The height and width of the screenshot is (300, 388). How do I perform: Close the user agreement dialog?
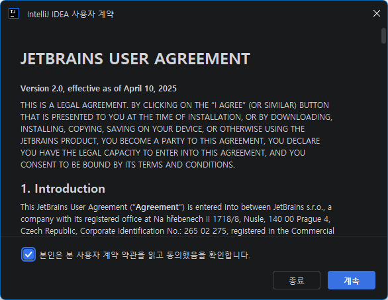(x=376, y=13)
